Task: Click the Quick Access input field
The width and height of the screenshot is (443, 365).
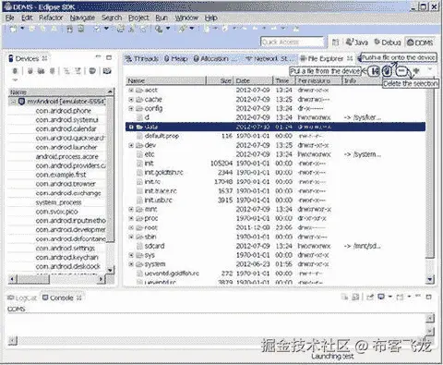Action: pyautogui.click(x=292, y=42)
